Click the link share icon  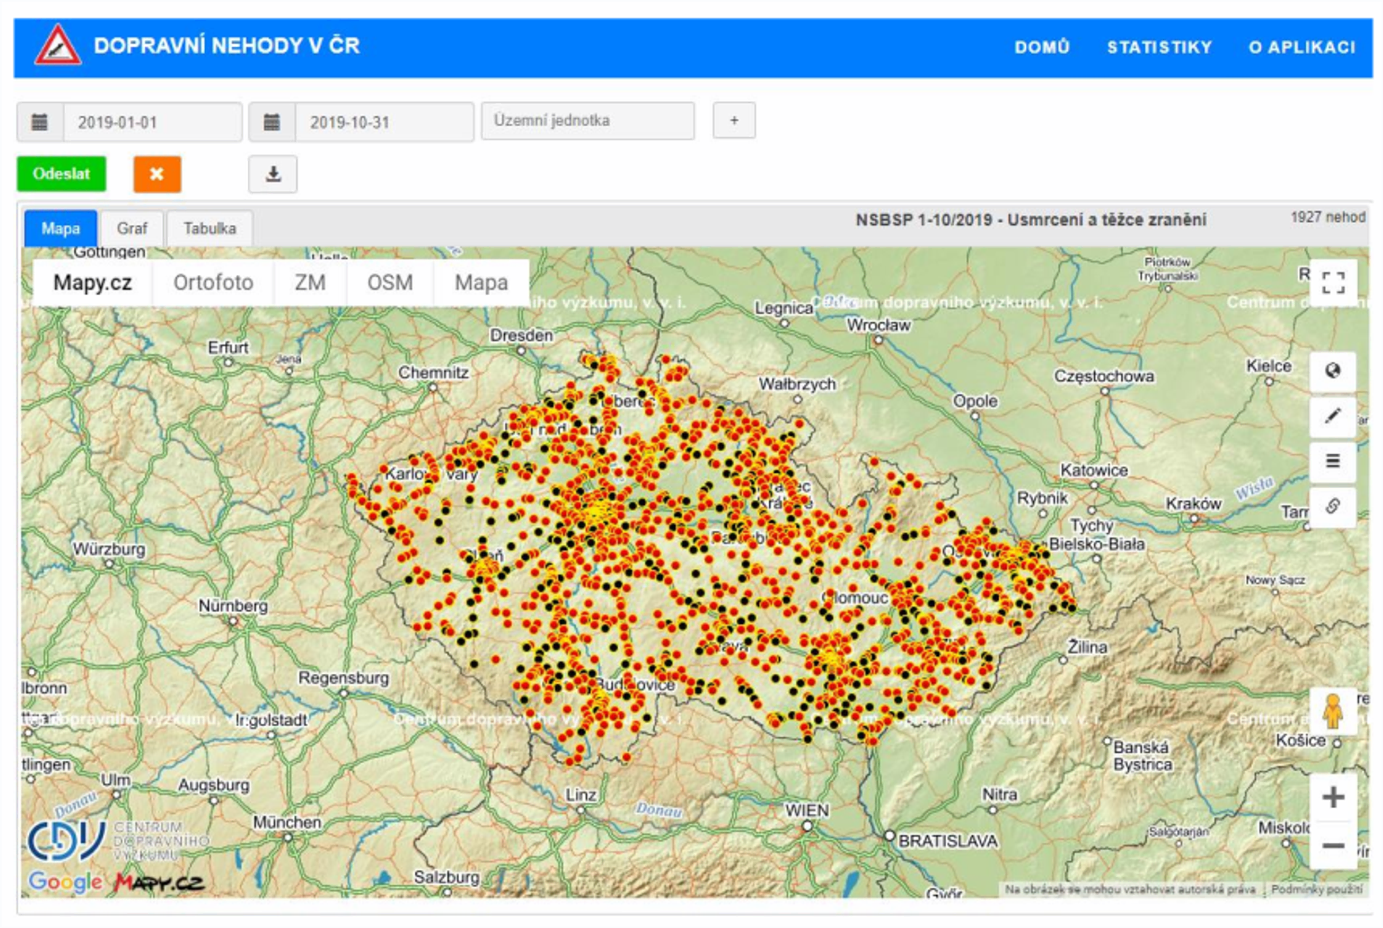pos(1332,507)
